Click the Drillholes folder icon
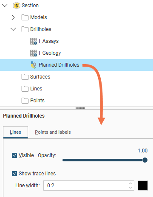 point(25,29)
